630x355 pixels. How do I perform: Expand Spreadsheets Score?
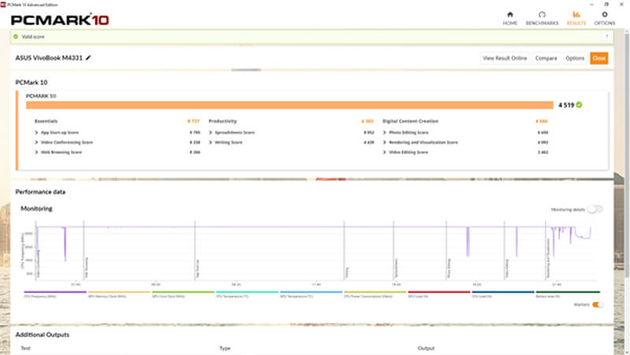click(210, 132)
